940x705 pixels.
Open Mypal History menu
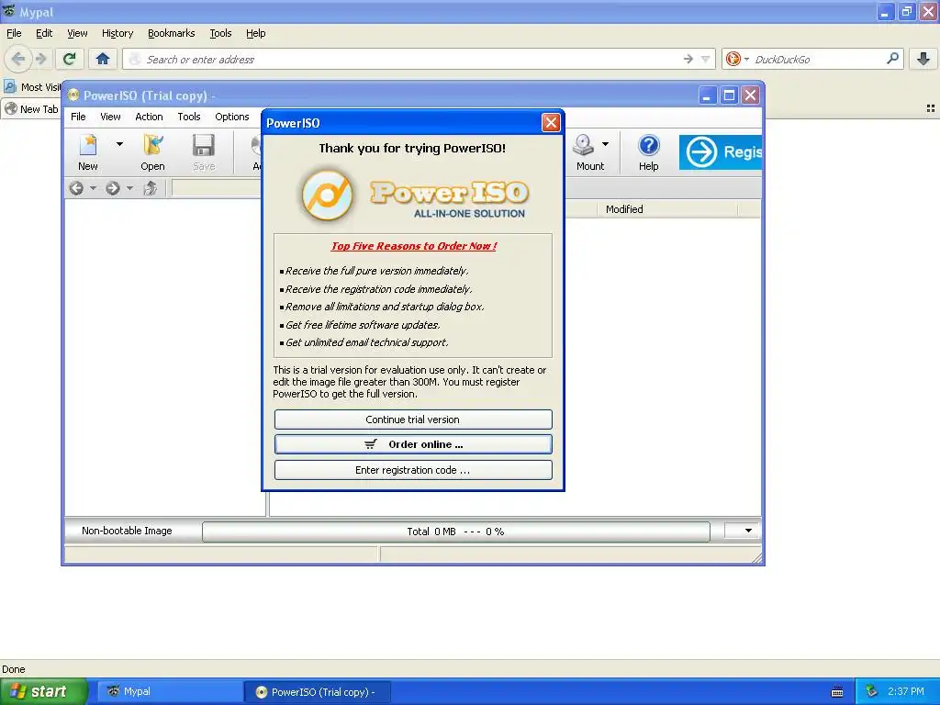pos(117,34)
